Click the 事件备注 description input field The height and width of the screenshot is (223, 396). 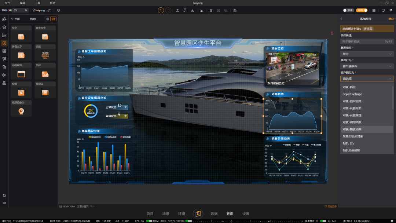click(367, 41)
